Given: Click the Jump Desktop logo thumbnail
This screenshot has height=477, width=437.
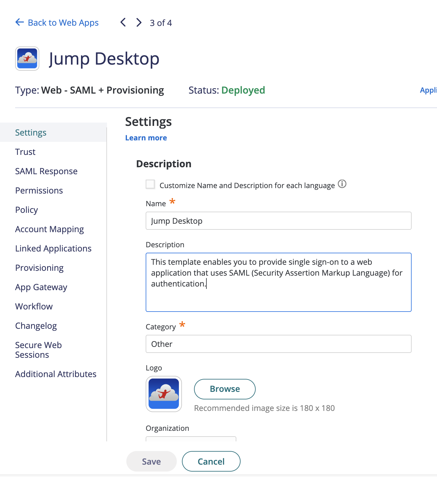Looking at the screenshot, I should [x=164, y=394].
